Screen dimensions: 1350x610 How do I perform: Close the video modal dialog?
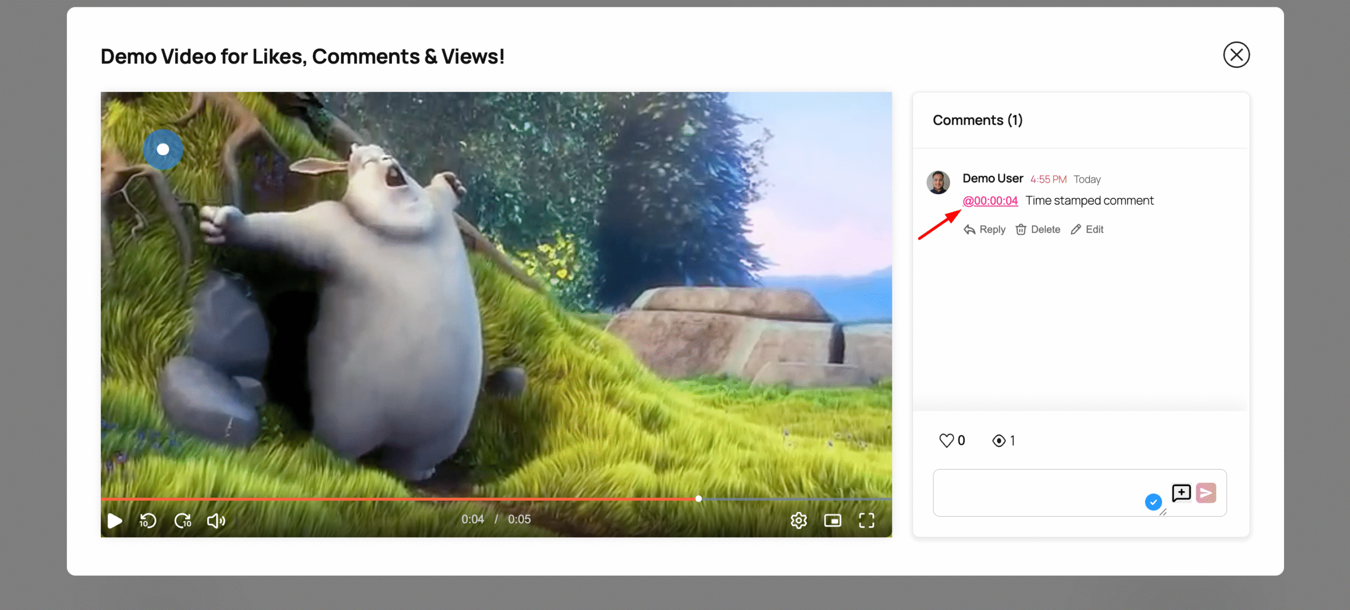click(x=1236, y=55)
